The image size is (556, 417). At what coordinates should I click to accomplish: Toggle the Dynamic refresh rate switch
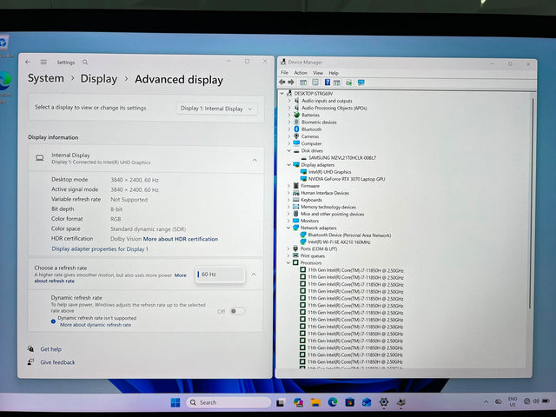click(x=237, y=311)
